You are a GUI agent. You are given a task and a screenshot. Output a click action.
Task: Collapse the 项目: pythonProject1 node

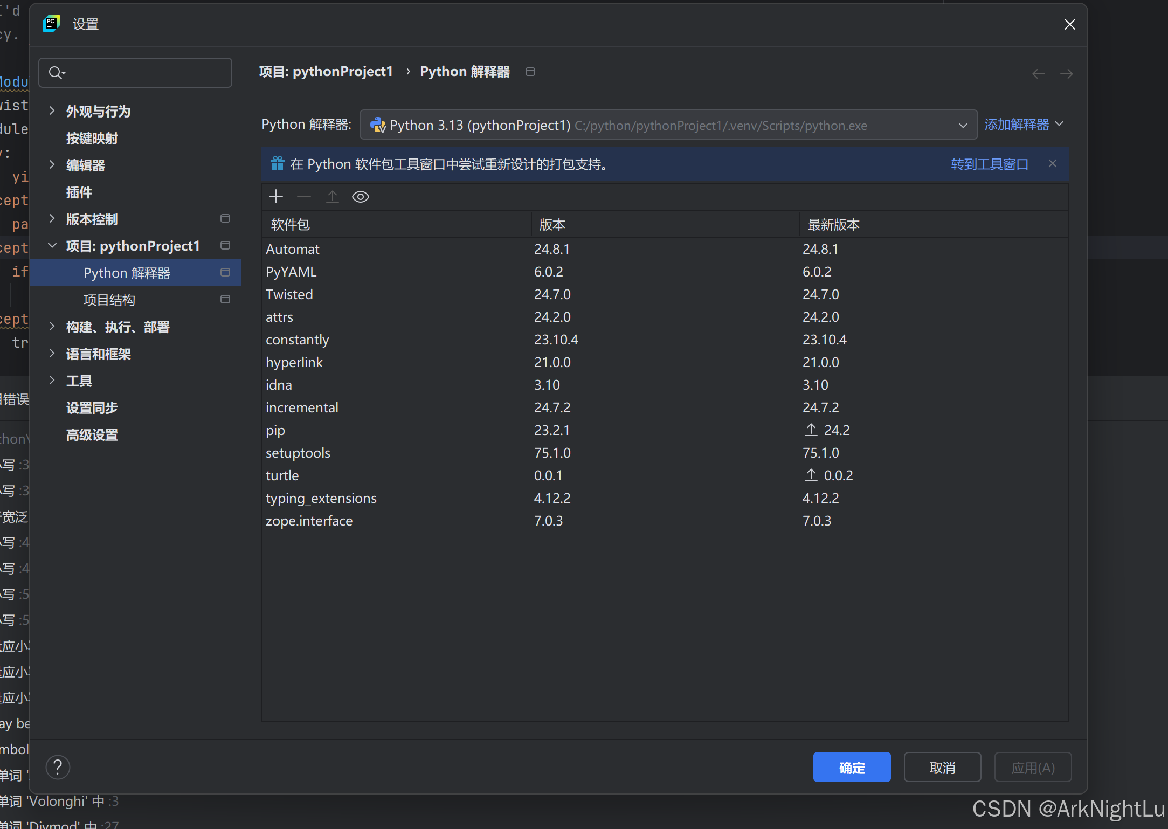coord(52,246)
